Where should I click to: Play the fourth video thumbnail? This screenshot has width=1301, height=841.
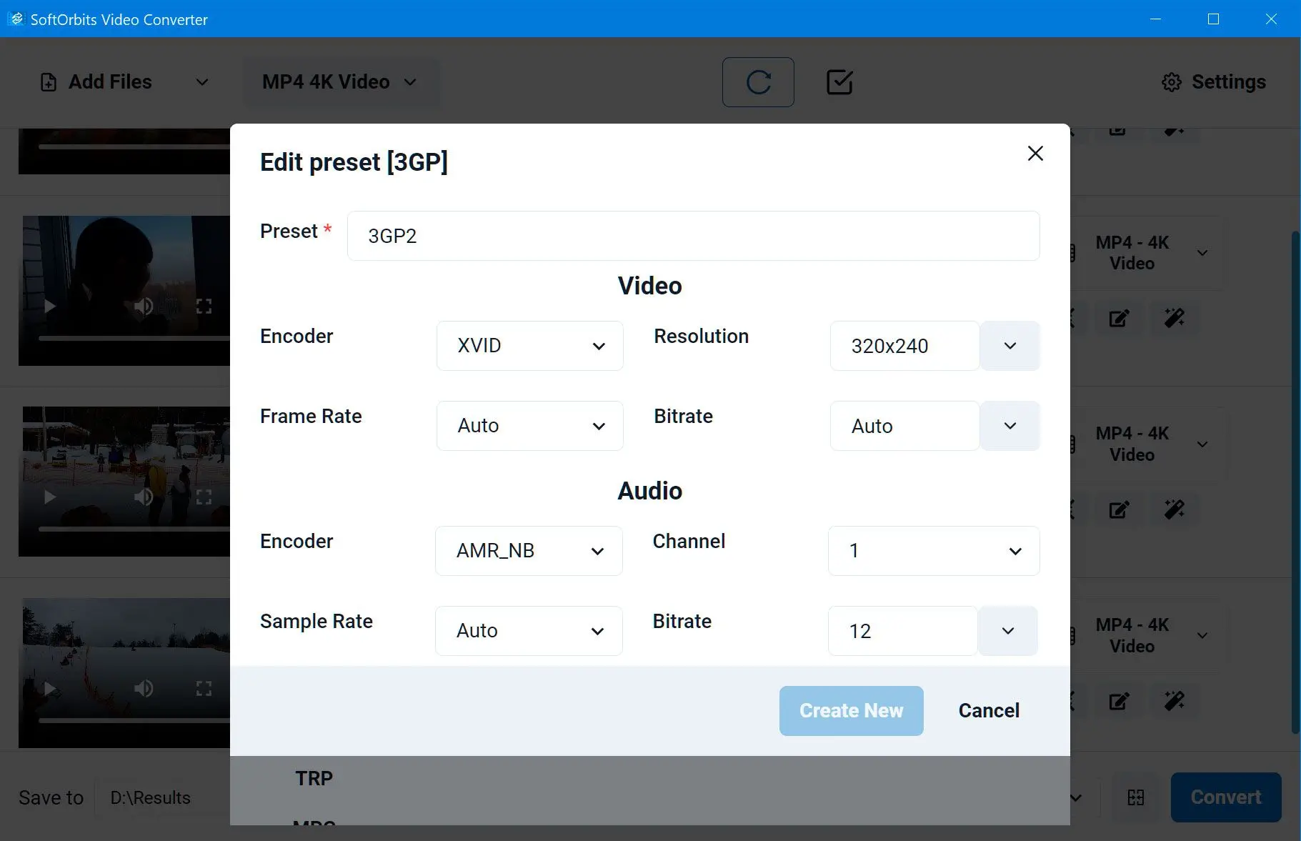pos(49,688)
